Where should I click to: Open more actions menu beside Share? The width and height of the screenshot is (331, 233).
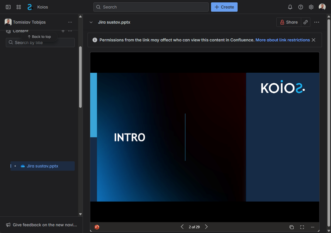pos(317,22)
